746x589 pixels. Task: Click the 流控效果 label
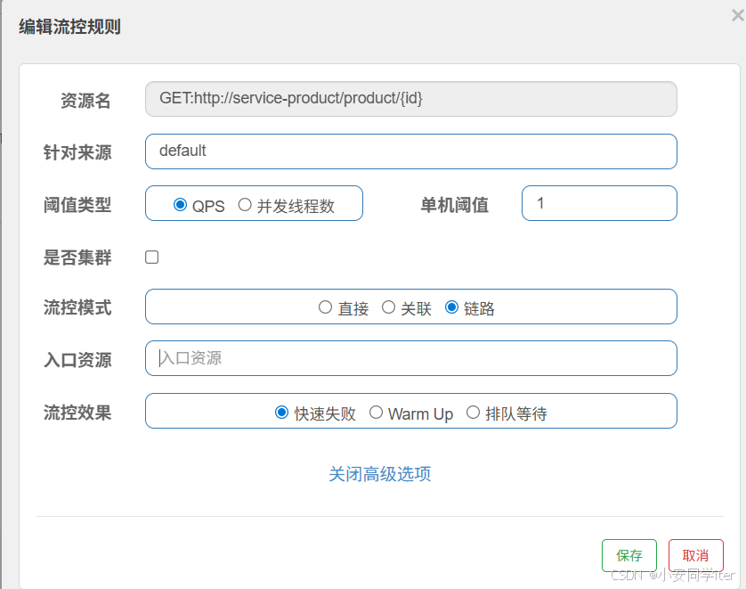pos(77,413)
